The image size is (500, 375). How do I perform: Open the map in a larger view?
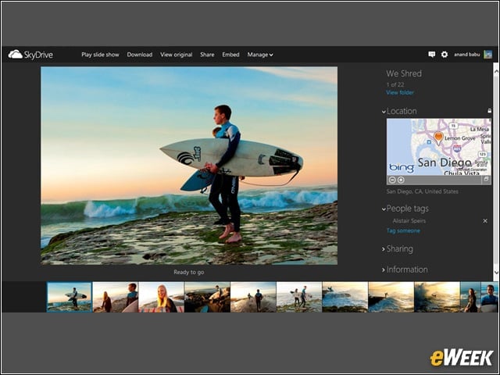486,180
